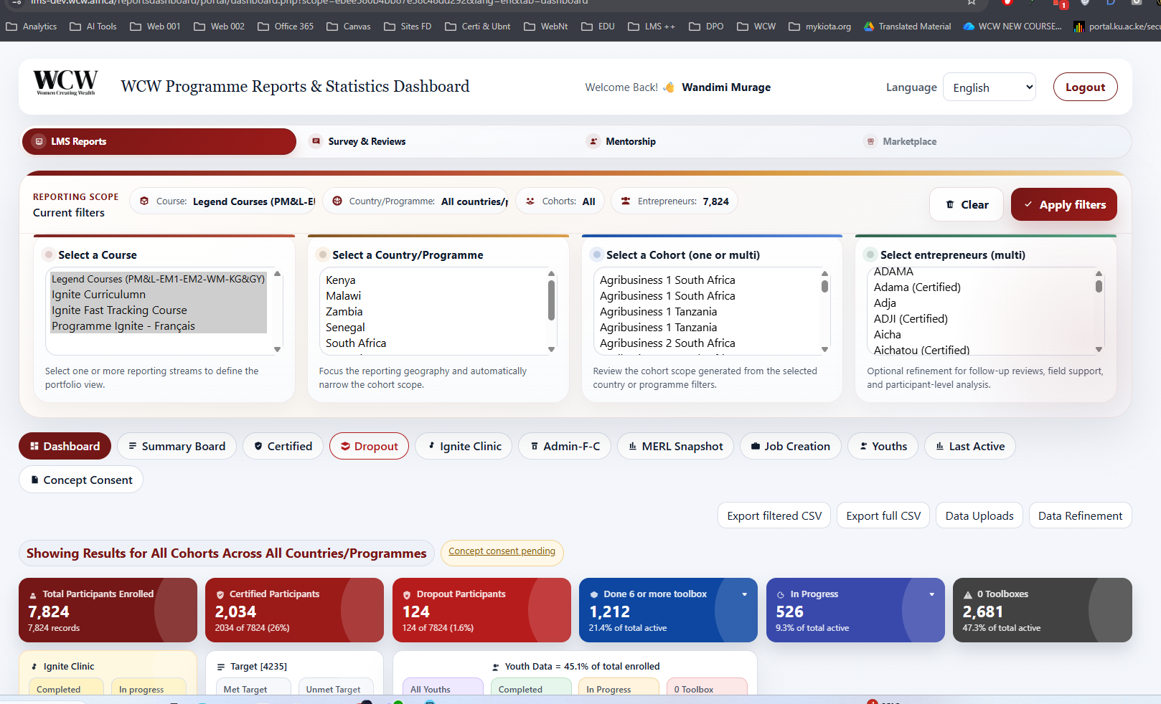Open the Summary Board tab
The height and width of the screenshot is (704, 1161).
coord(177,446)
